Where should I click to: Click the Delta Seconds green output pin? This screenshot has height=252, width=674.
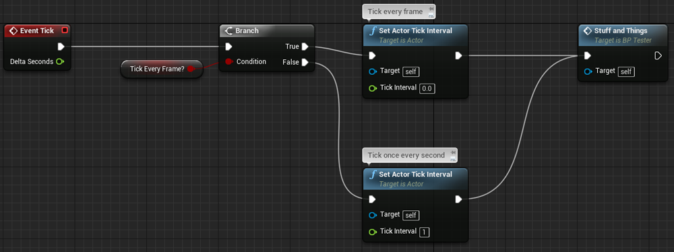pos(60,61)
